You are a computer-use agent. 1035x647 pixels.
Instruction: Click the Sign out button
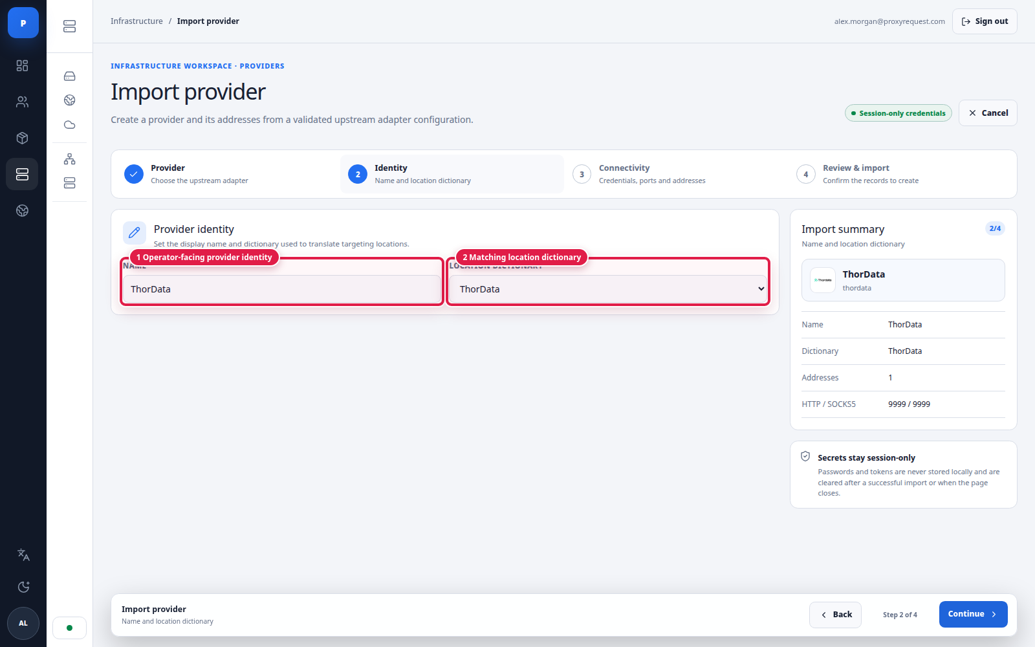(x=985, y=21)
